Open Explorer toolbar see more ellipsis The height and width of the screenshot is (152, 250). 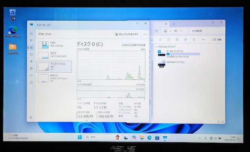[203, 39]
